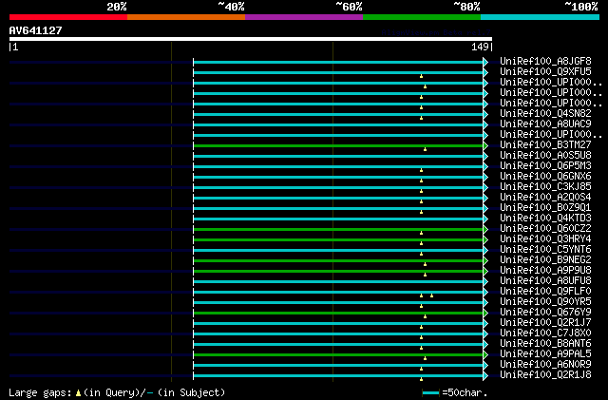Click the green alignment bar of UniRef100_B3TM27
608x400 pixels.
[338, 146]
